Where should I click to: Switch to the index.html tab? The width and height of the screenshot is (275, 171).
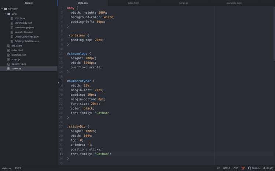tap(133, 3)
